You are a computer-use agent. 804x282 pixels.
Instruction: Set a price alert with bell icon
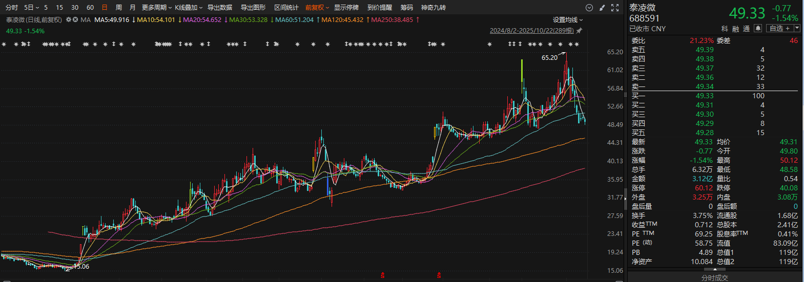(758, 29)
